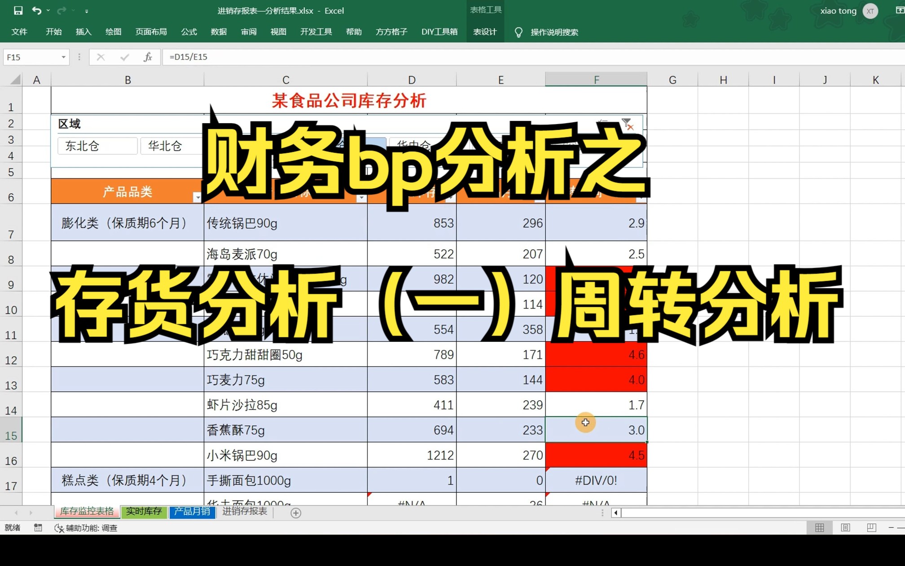Switch to Page Layout view icon
Image resolution: width=905 pixels, height=566 pixels.
(x=845, y=528)
